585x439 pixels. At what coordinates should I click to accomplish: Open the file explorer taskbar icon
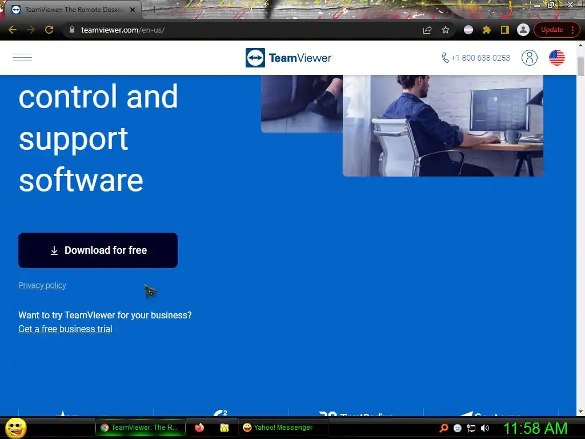coord(224,428)
